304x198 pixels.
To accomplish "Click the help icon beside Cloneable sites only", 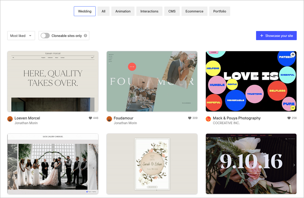I will click(x=85, y=36).
